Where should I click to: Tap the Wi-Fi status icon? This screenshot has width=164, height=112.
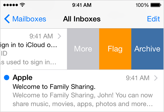click(x=22, y=5)
